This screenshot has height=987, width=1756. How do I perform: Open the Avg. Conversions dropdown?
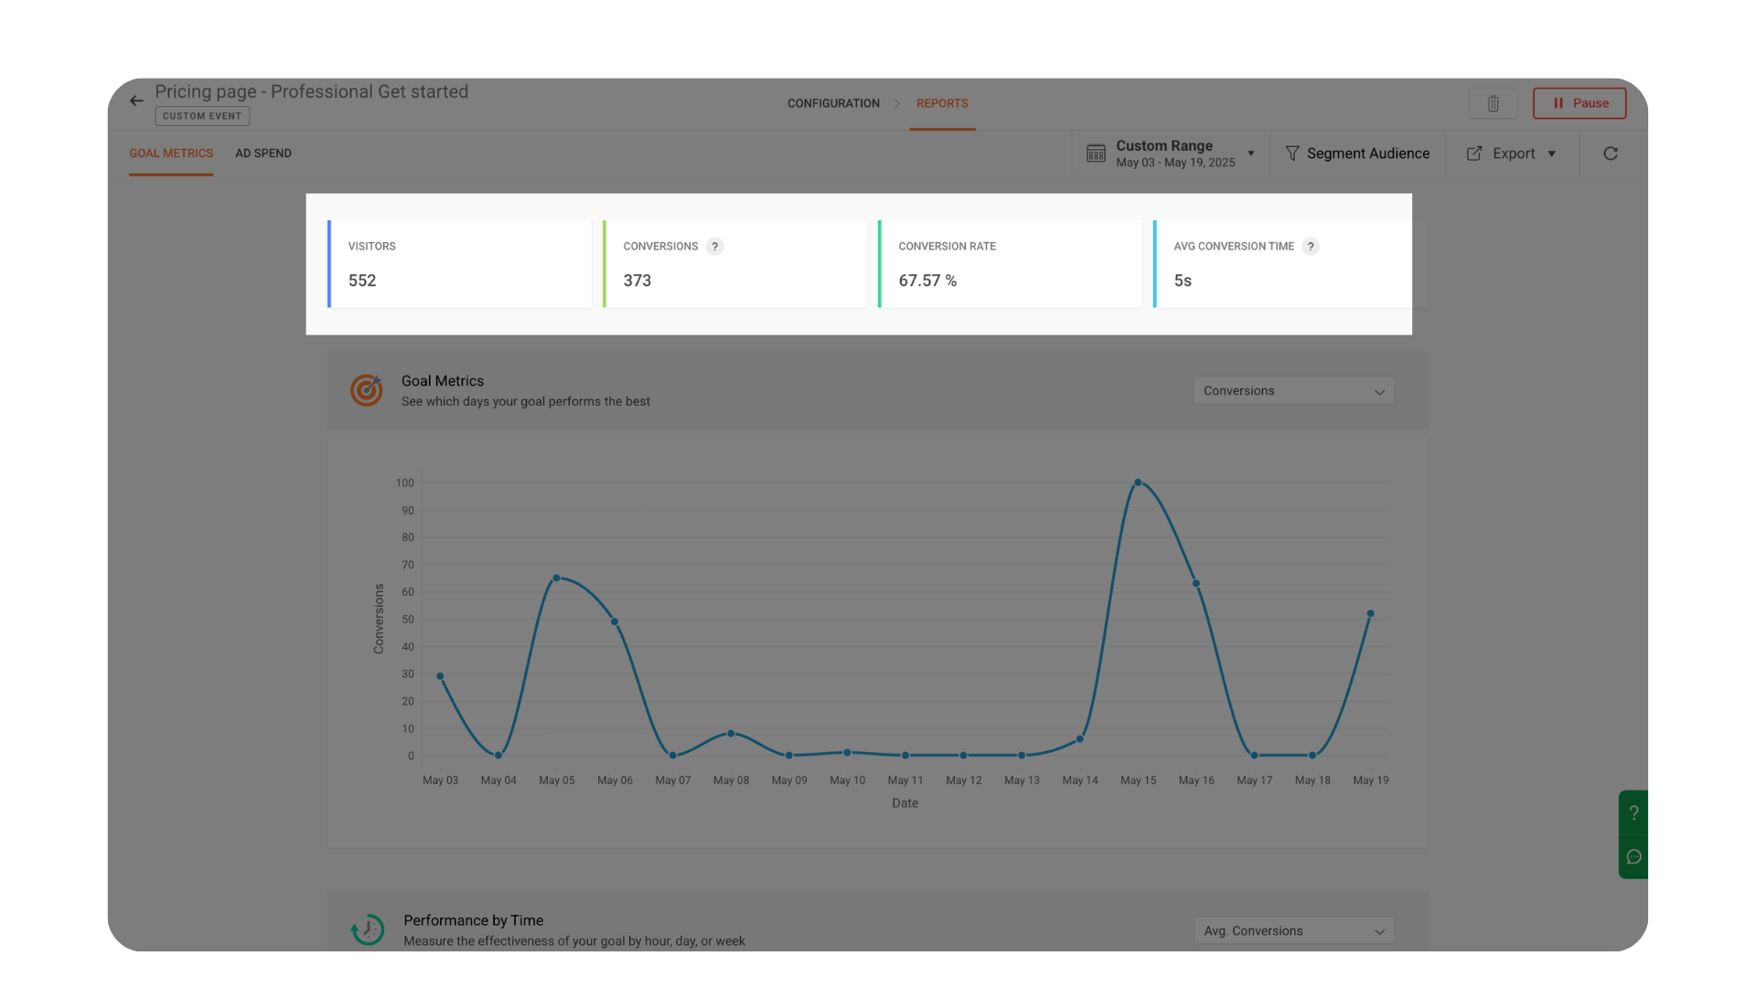1293,931
